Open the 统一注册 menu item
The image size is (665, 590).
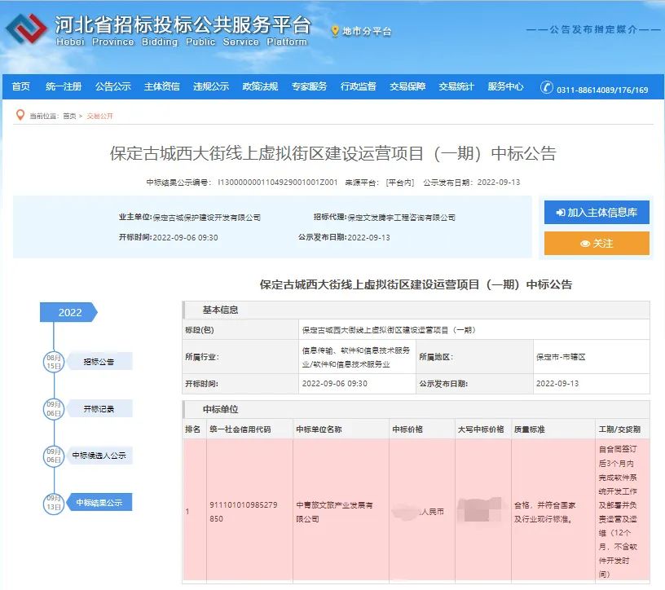64,86
